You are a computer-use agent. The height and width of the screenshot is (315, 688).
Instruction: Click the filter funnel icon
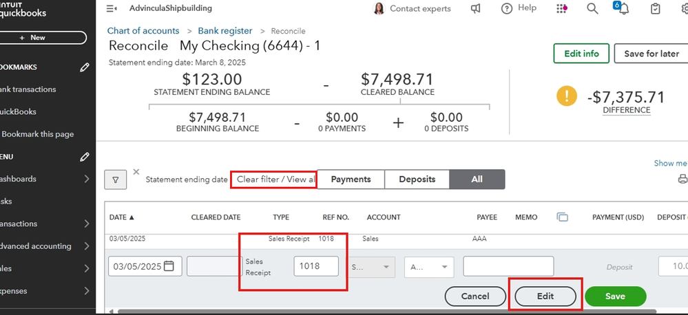tap(116, 180)
